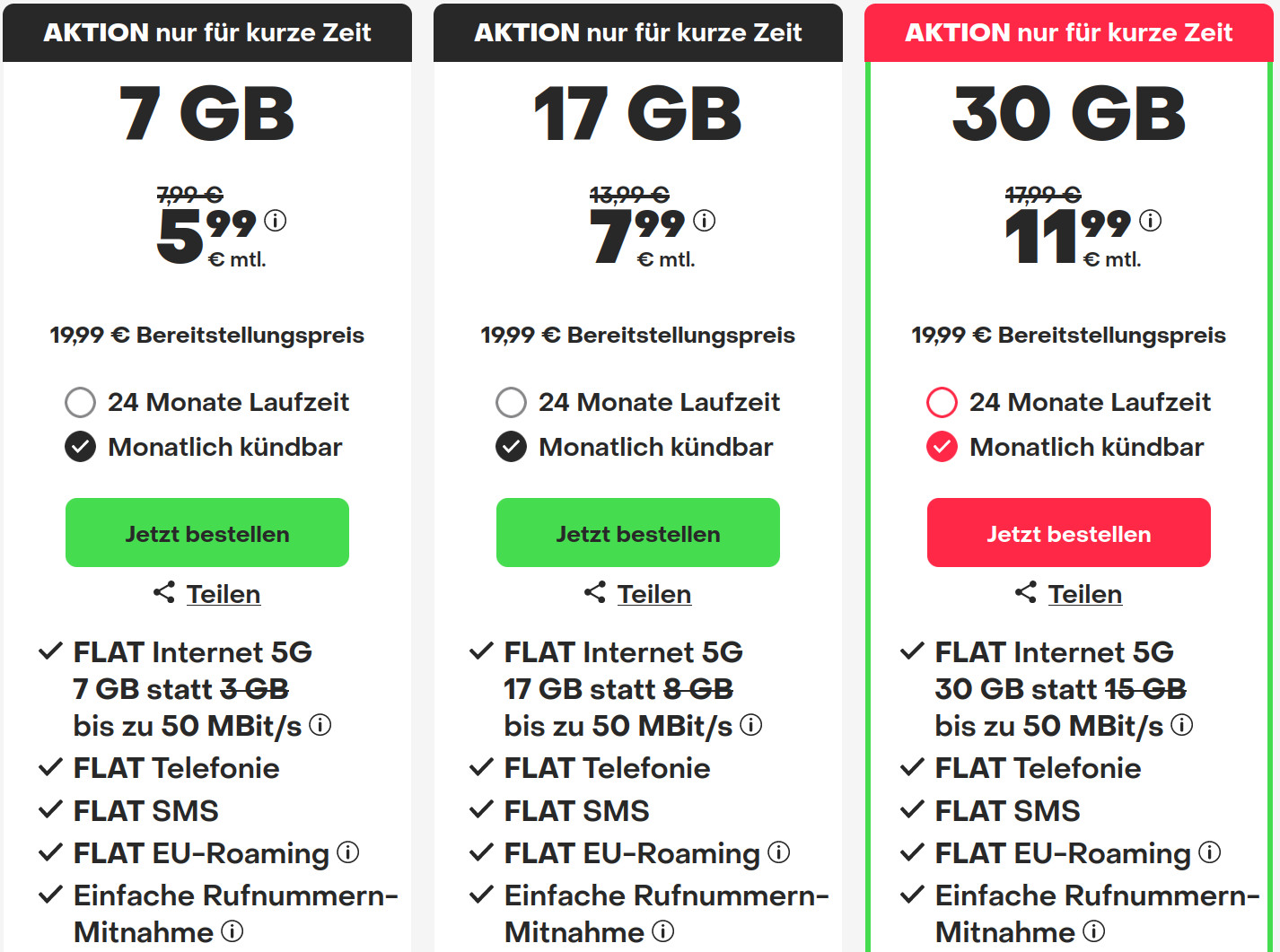Show FLAT EU-Roaming info on the 7 GB plan
1280x952 pixels.
coord(346,852)
